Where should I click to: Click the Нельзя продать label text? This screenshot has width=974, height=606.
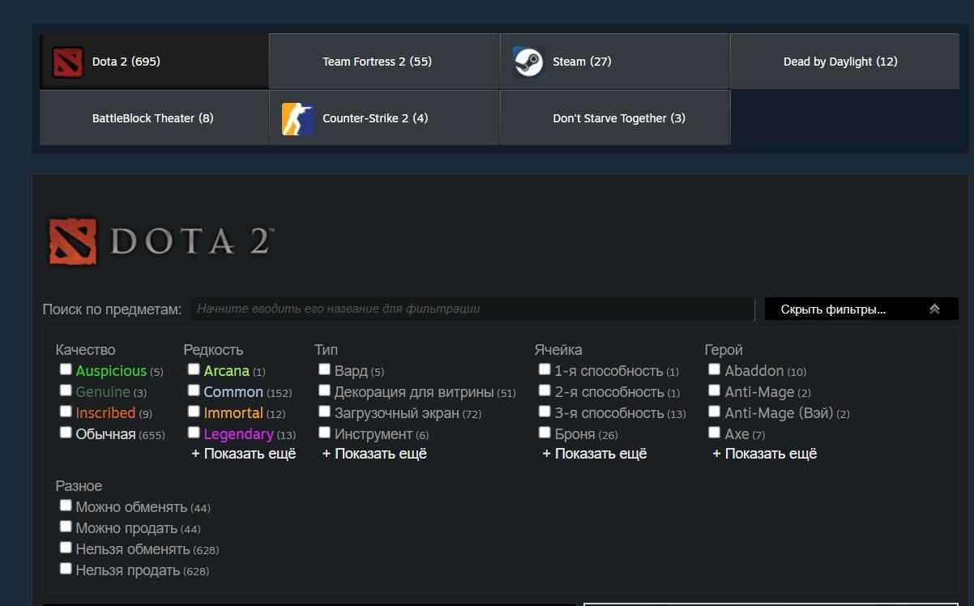click(x=128, y=570)
